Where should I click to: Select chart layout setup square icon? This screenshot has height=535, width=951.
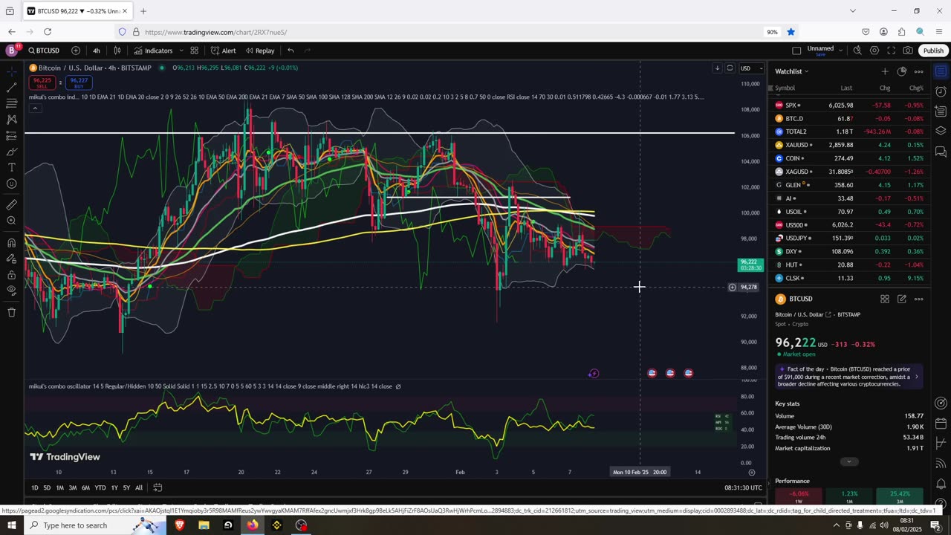796,51
